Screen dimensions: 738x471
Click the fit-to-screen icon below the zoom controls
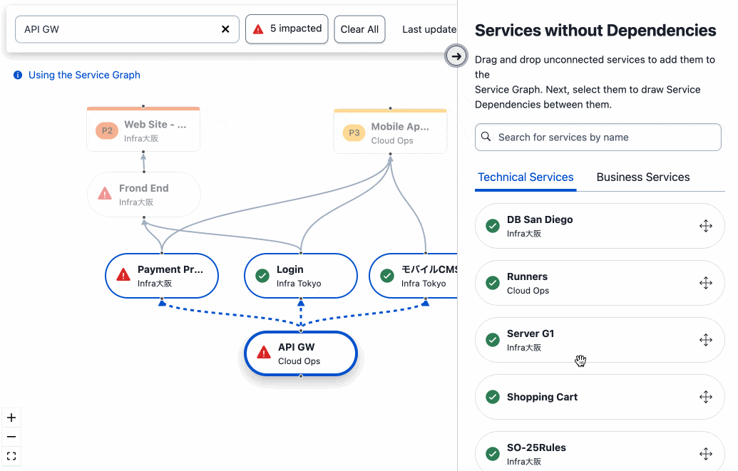(x=11, y=455)
